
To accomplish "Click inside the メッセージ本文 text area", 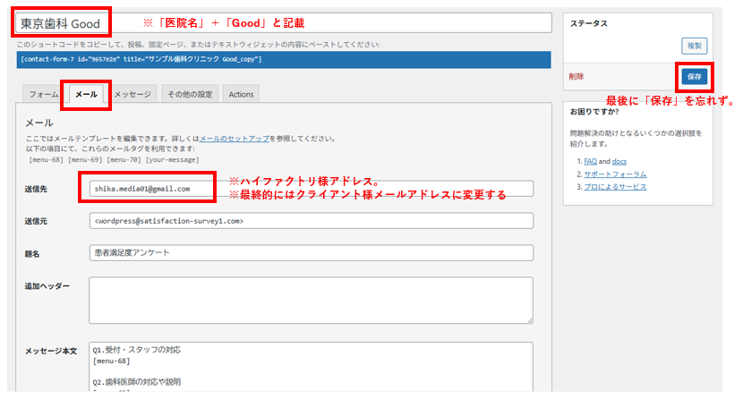I will [311, 367].
